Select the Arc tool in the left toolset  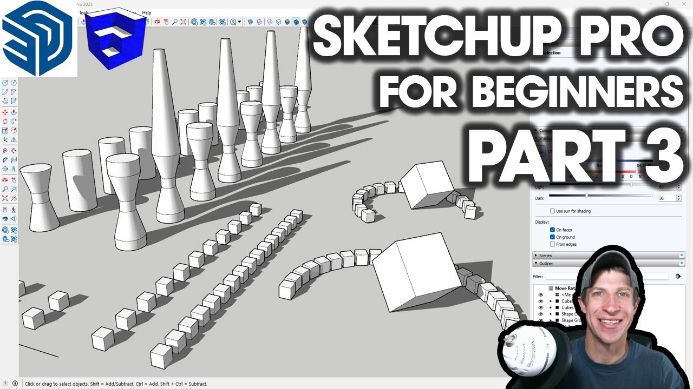point(5,91)
